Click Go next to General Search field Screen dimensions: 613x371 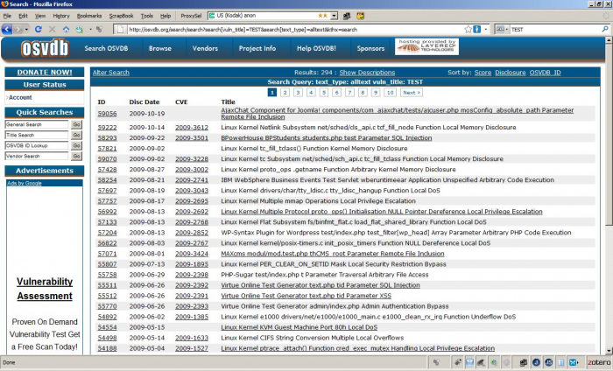pos(77,124)
